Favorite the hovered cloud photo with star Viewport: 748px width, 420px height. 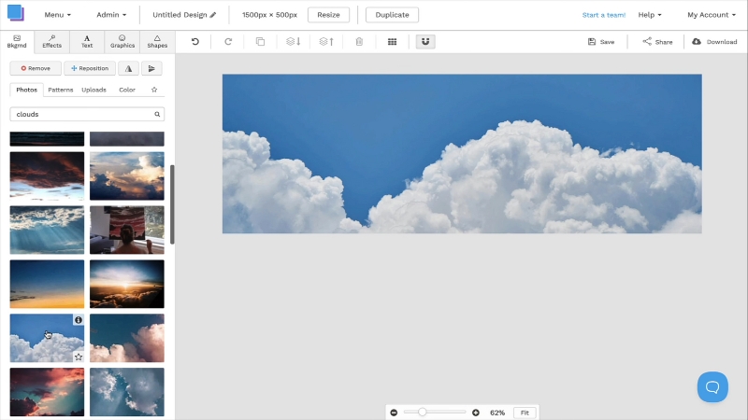tap(79, 357)
